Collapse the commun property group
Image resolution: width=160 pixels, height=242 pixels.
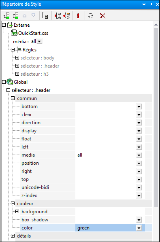13,98
